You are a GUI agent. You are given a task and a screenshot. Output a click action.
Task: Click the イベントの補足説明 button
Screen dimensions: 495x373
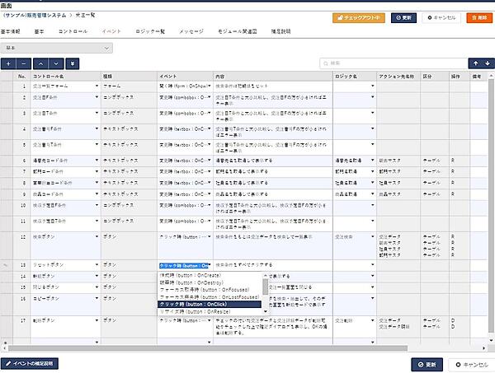point(31,362)
